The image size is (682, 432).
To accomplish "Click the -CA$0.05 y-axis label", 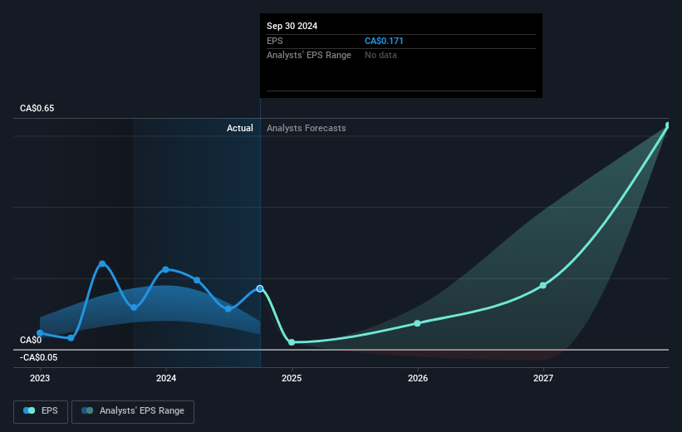I will point(39,357).
